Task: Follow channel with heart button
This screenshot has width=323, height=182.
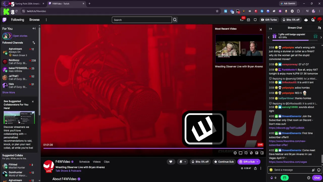Action: (x=171, y=162)
